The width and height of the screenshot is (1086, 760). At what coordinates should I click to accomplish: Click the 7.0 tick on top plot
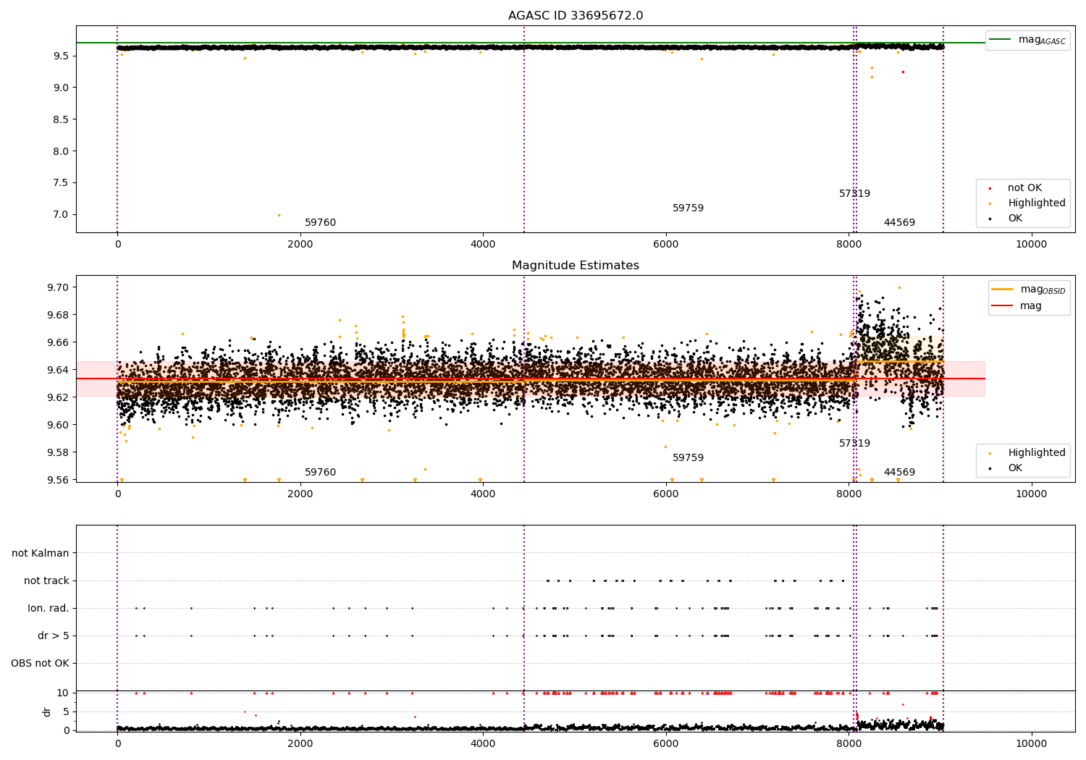[61, 215]
